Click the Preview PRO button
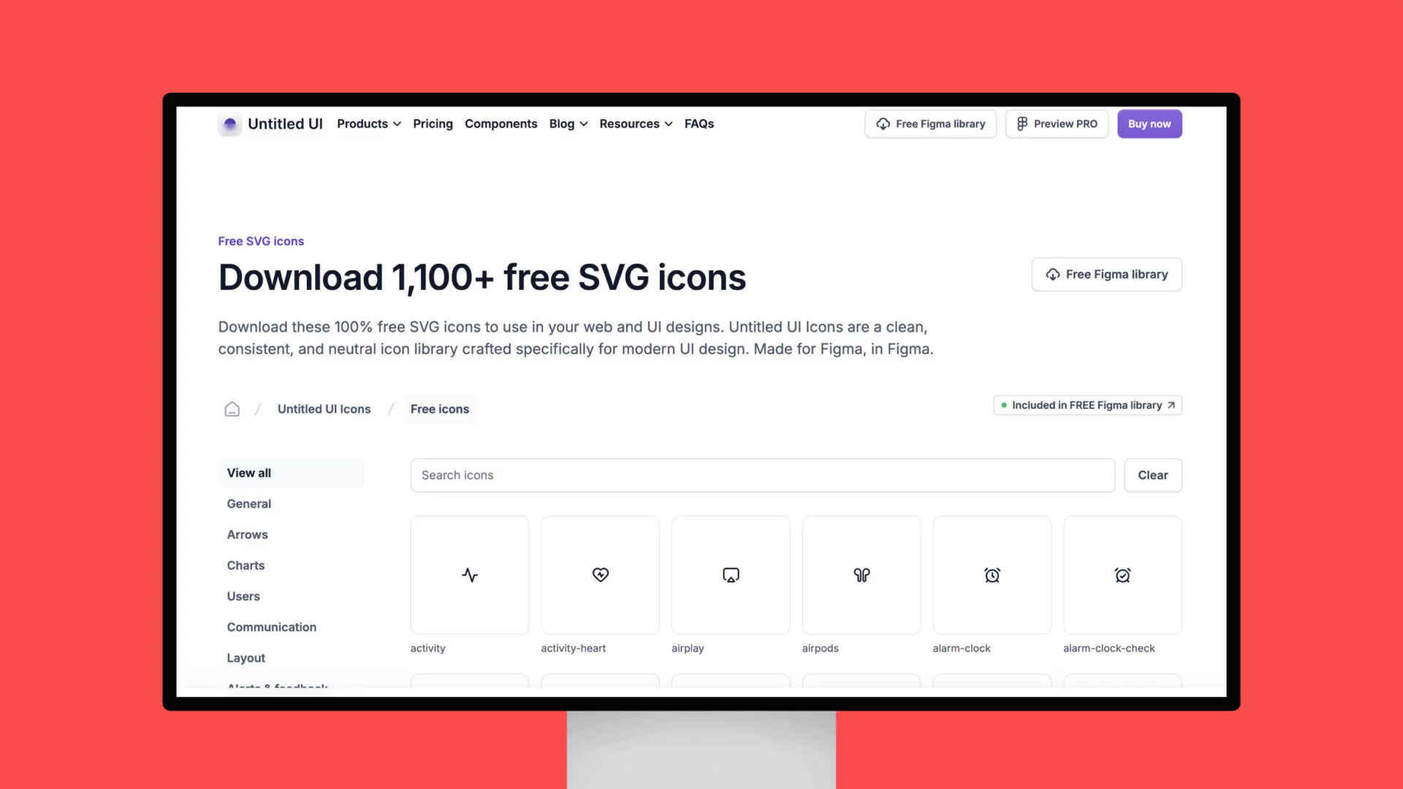Image resolution: width=1403 pixels, height=789 pixels. [x=1056, y=123]
